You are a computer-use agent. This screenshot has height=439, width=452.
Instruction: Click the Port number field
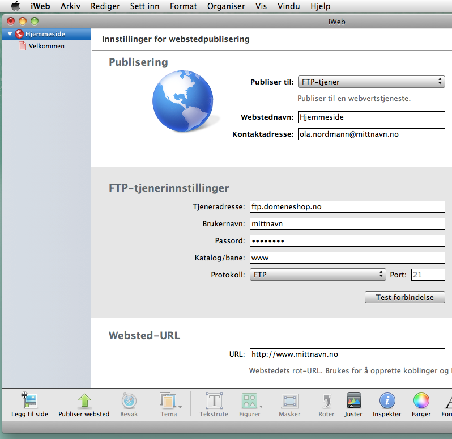point(428,275)
